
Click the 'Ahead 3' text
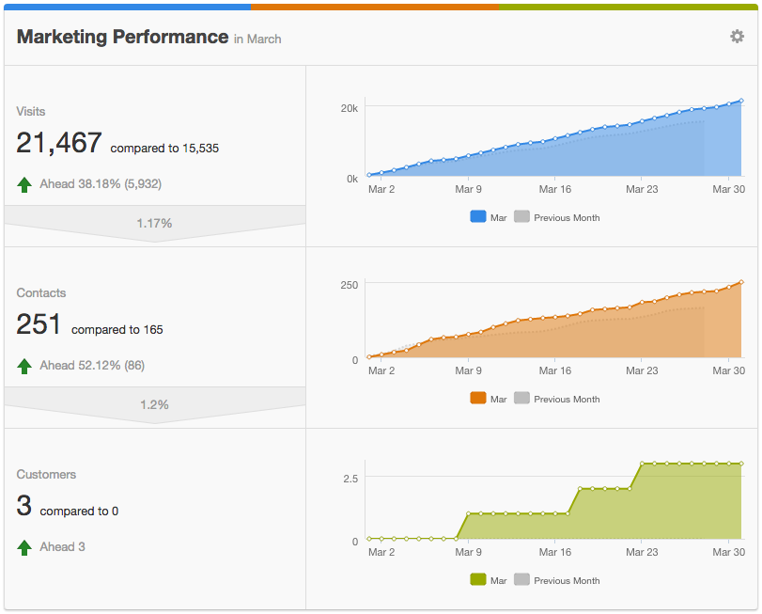click(62, 547)
